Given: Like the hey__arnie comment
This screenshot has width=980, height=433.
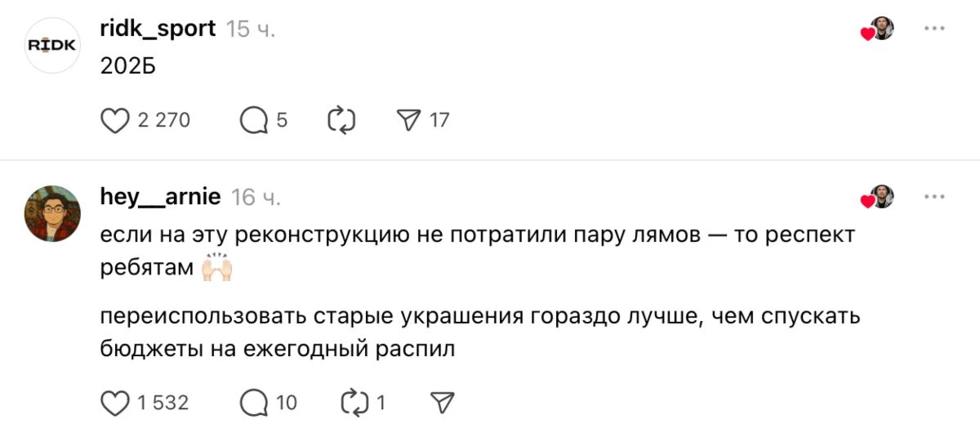Looking at the screenshot, I should point(115,403).
